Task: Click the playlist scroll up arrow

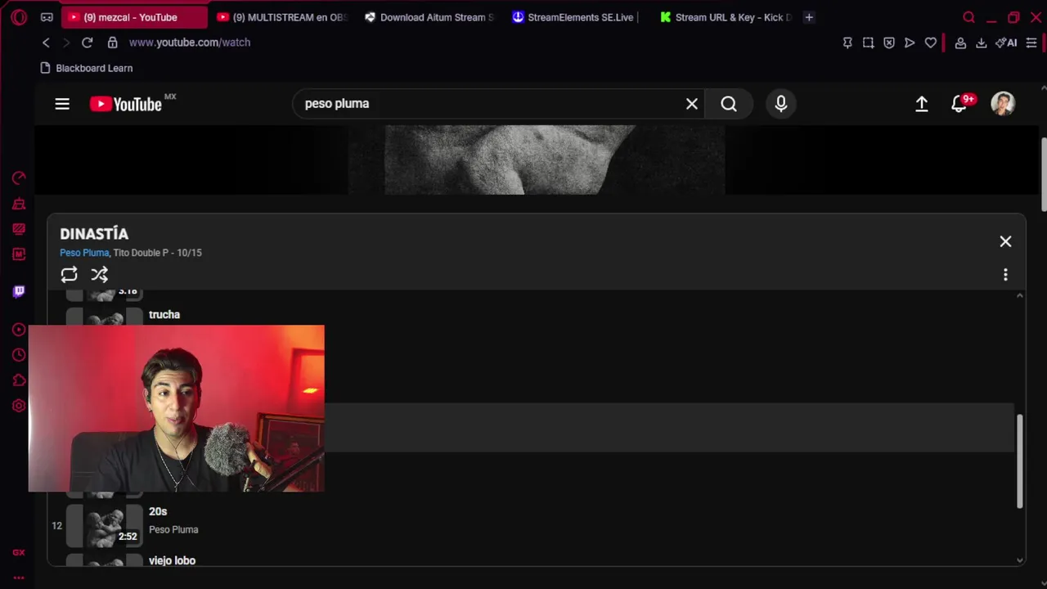Action: [1019, 295]
